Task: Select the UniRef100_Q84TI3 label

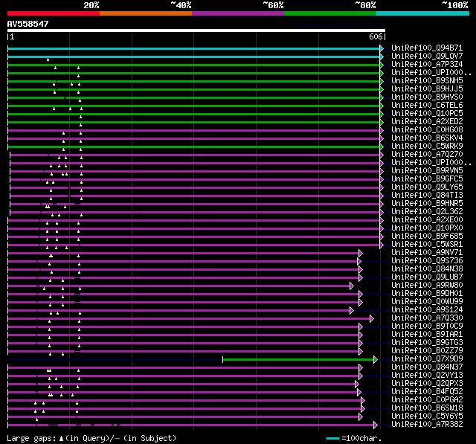Action: click(427, 196)
